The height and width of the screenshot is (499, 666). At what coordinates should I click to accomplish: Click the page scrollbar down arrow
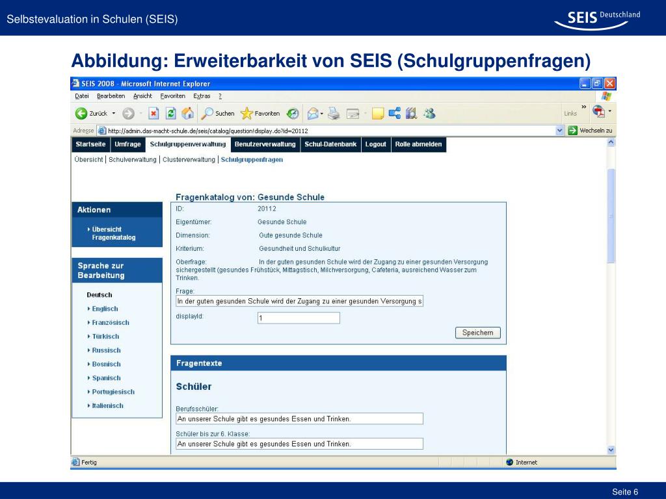click(611, 450)
